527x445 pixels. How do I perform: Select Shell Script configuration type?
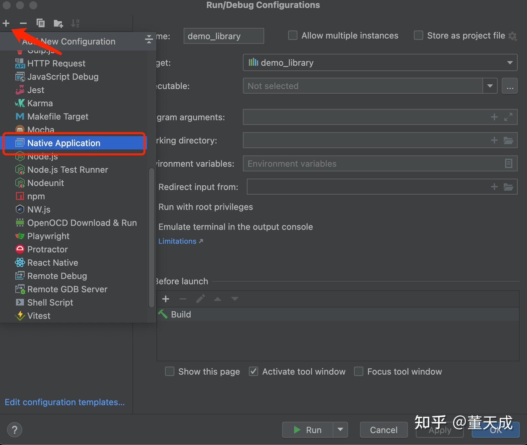[x=74, y=303]
